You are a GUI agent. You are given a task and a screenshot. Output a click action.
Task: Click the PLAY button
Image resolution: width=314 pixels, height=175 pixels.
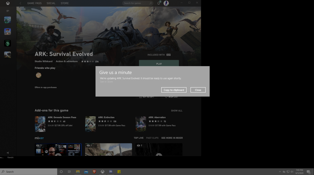pos(159,63)
